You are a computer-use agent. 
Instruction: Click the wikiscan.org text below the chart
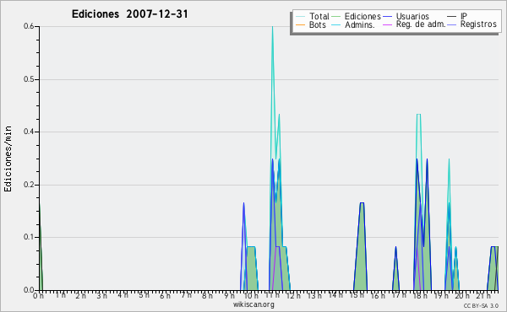pyautogui.click(x=253, y=304)
